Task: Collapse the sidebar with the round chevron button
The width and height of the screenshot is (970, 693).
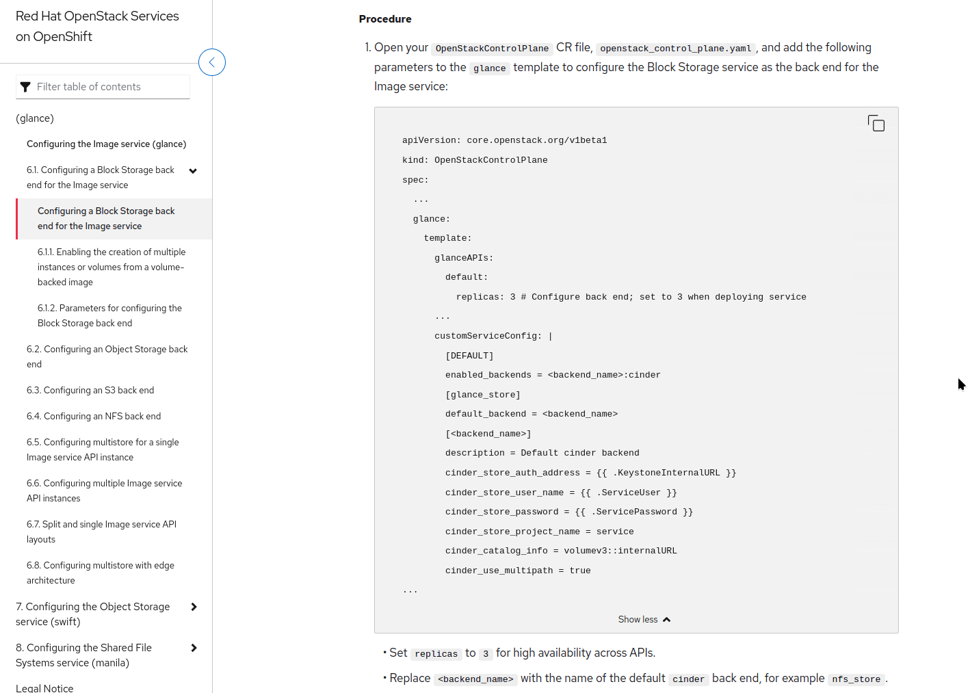Action: click(212, 62)
